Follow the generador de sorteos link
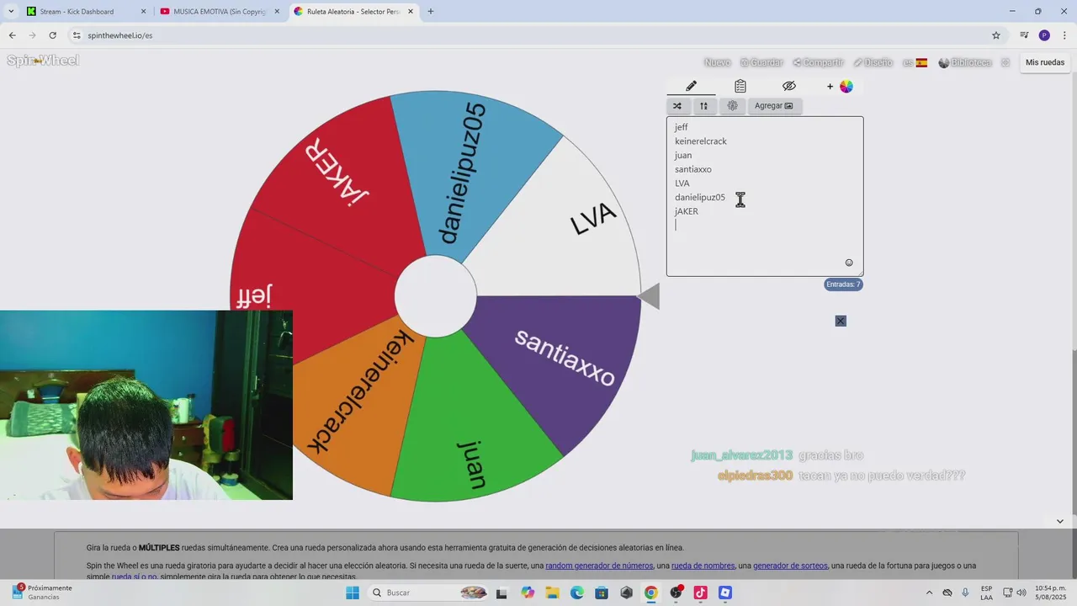The image size is (1077, 606). (790, 566)
